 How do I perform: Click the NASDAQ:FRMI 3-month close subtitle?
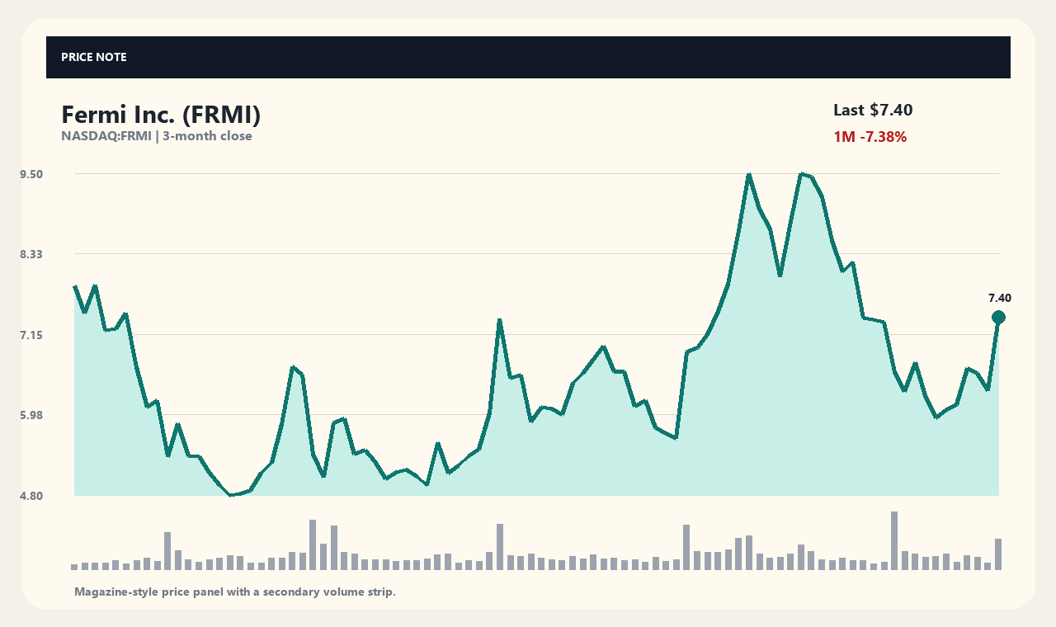pos(157,136)
